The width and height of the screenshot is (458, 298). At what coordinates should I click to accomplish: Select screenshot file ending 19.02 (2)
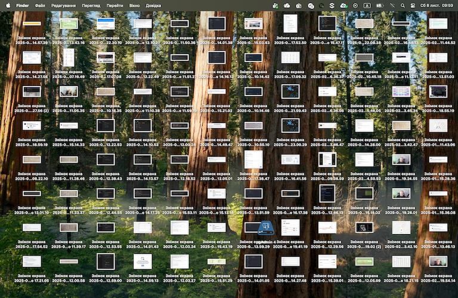(364, 228)
